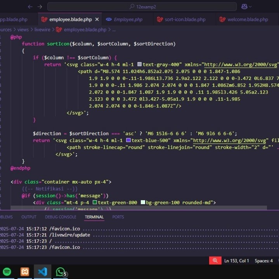Open XAMPP from the taskbar
This screenshot has width=279, height=279.
pyautogui.click(x=25, y=272)
